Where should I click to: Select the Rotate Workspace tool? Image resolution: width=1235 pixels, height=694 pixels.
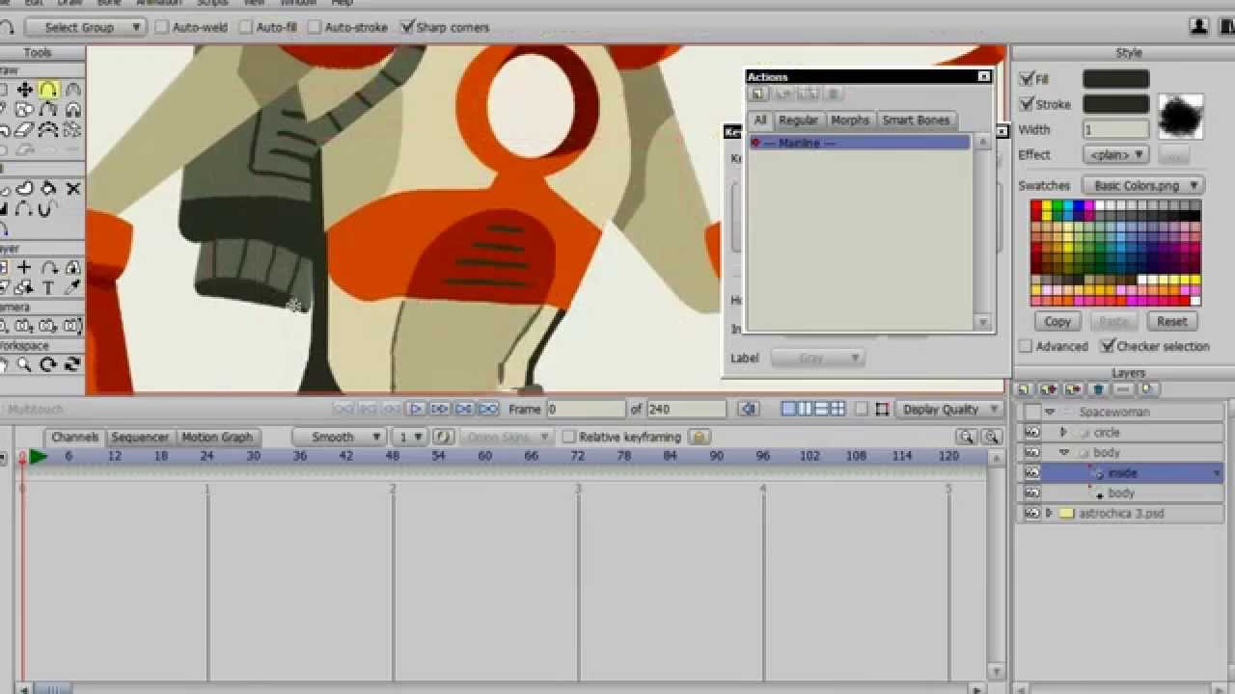48,365
